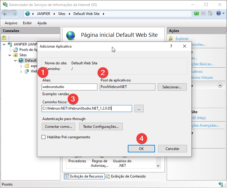Click the Explorar icon in Ações panel
227x188 pixels.
pyautogui.click(x=171, y=38)
